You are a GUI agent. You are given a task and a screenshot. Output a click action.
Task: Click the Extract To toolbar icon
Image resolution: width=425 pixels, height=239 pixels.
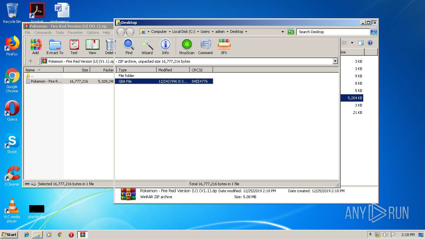point(55,47)
